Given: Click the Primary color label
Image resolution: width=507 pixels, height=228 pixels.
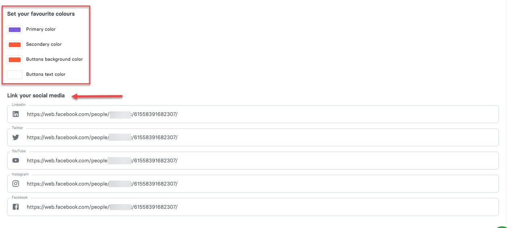Looking at the screenshot, I should click(x=41, y=29).
